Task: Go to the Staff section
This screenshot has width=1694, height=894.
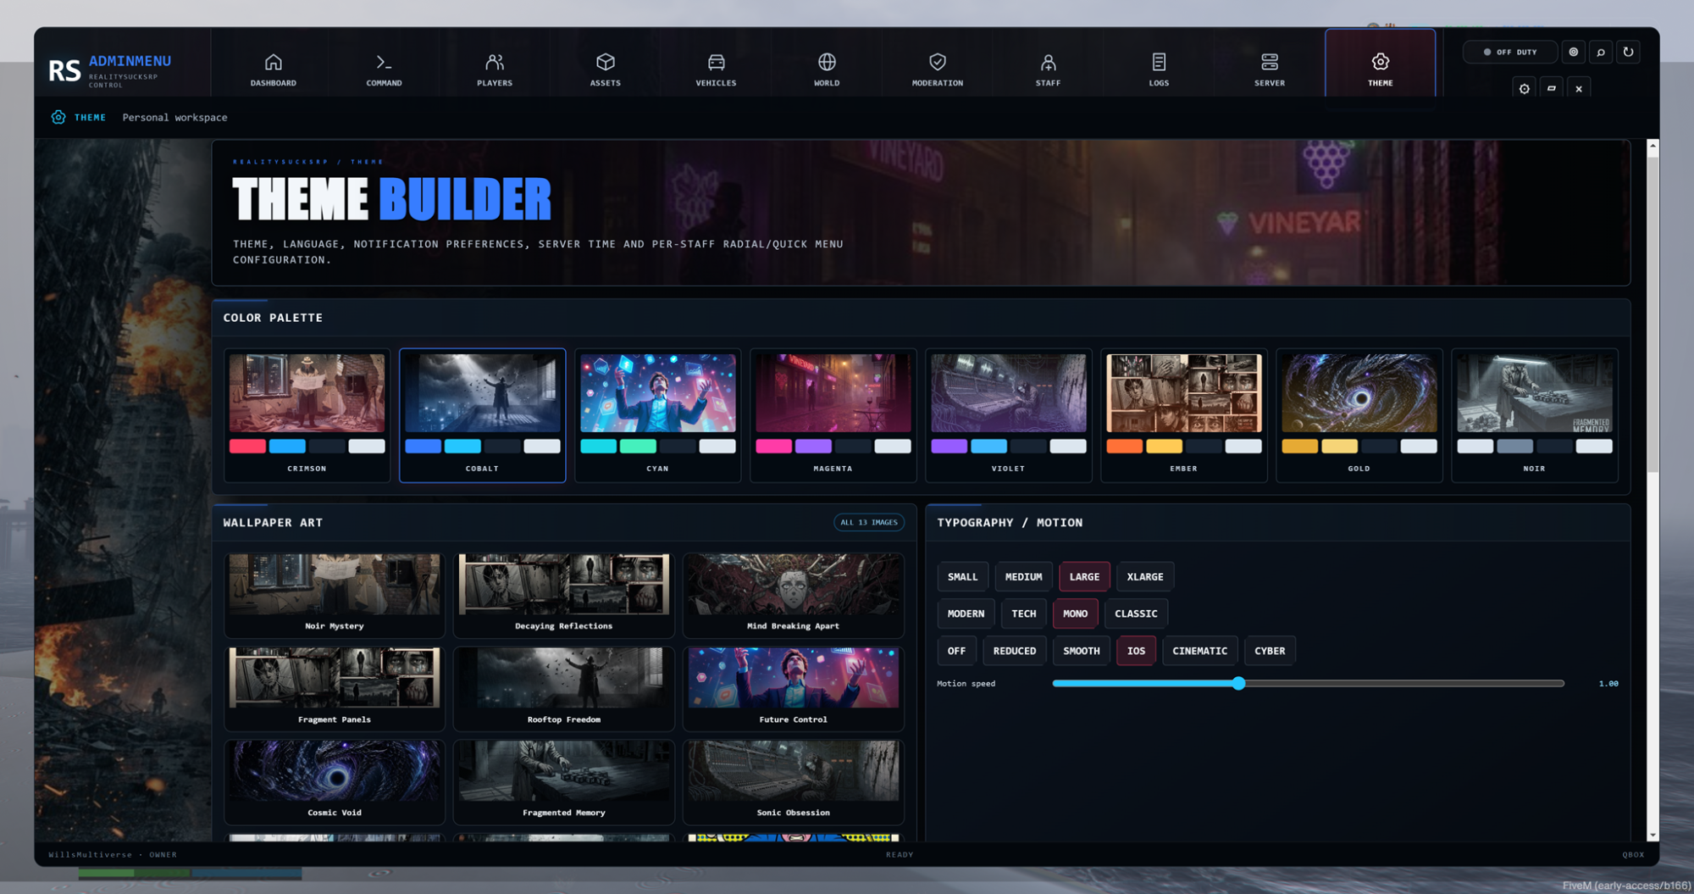Action: (1048, 69)
